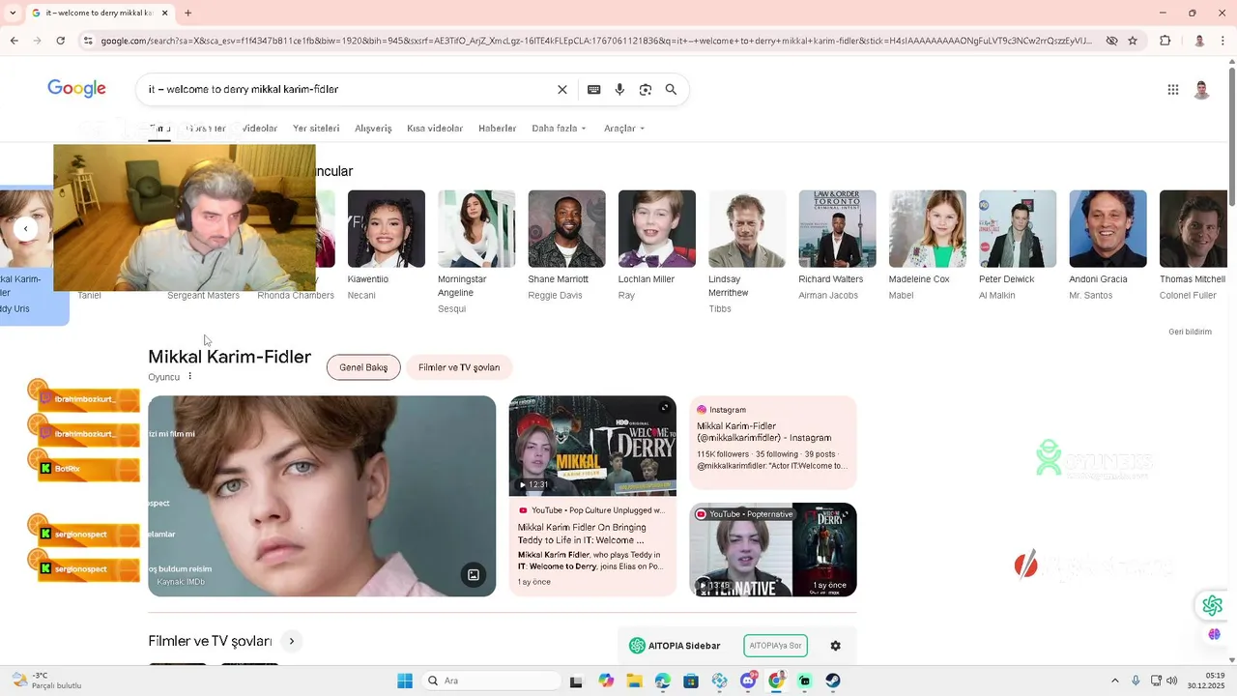The width and height of the screenshot is (1237, 696).
Task: Start a voice search with the microphone
Action: (x=619, y=90)
